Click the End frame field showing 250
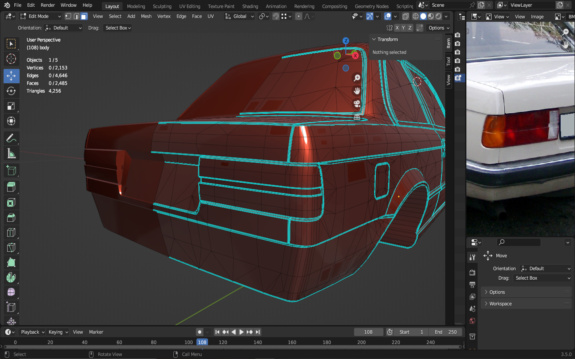 (446, 332)
